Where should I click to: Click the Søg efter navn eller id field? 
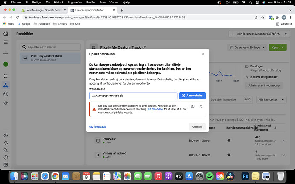click(x=50, y=47)
